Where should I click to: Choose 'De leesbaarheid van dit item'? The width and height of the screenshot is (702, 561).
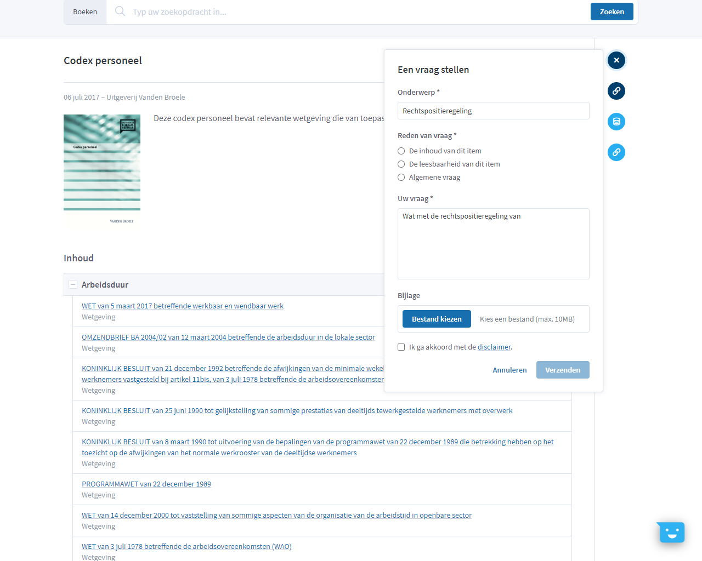coord(401,164)
